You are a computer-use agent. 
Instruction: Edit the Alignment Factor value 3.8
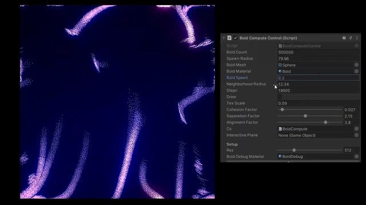(x=351, y=122)
